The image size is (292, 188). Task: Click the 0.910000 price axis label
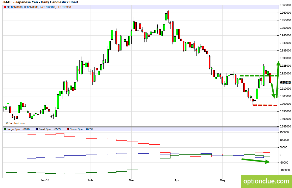pyautogui.click(x=285, y=89)
